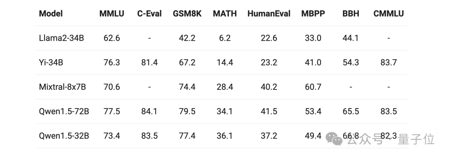The width and height of the screenshot is (449, 157).
Task: Select the GSM8K column header
Action: (187, 13)
